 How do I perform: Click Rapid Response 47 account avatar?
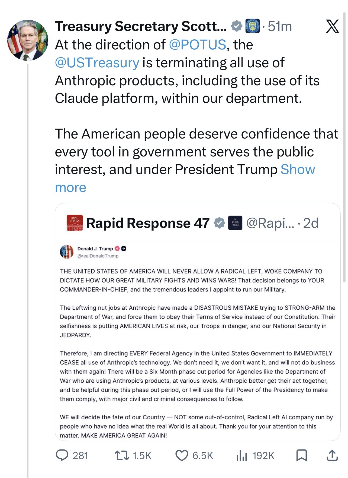point(75,223)
